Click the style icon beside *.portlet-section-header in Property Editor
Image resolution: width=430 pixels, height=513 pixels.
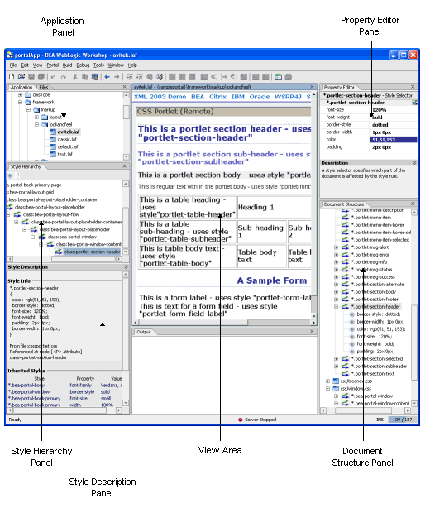(414, 103)
